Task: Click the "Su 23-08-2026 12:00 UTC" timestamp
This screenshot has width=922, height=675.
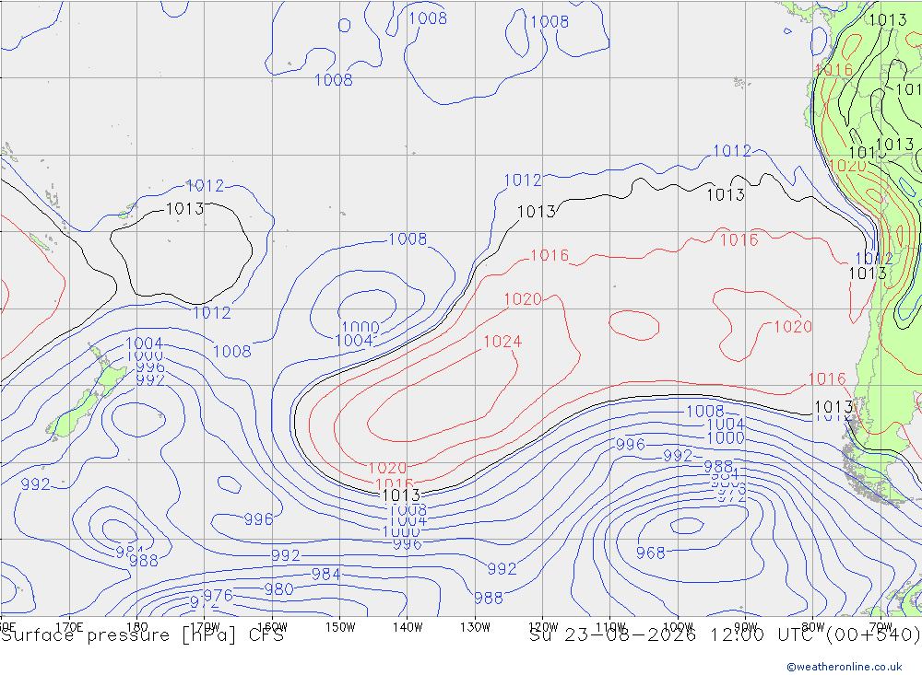Action: 673,635
